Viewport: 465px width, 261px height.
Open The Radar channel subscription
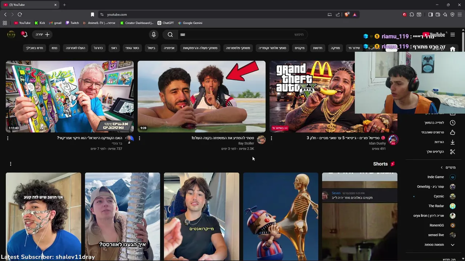[x=434, y=206]
